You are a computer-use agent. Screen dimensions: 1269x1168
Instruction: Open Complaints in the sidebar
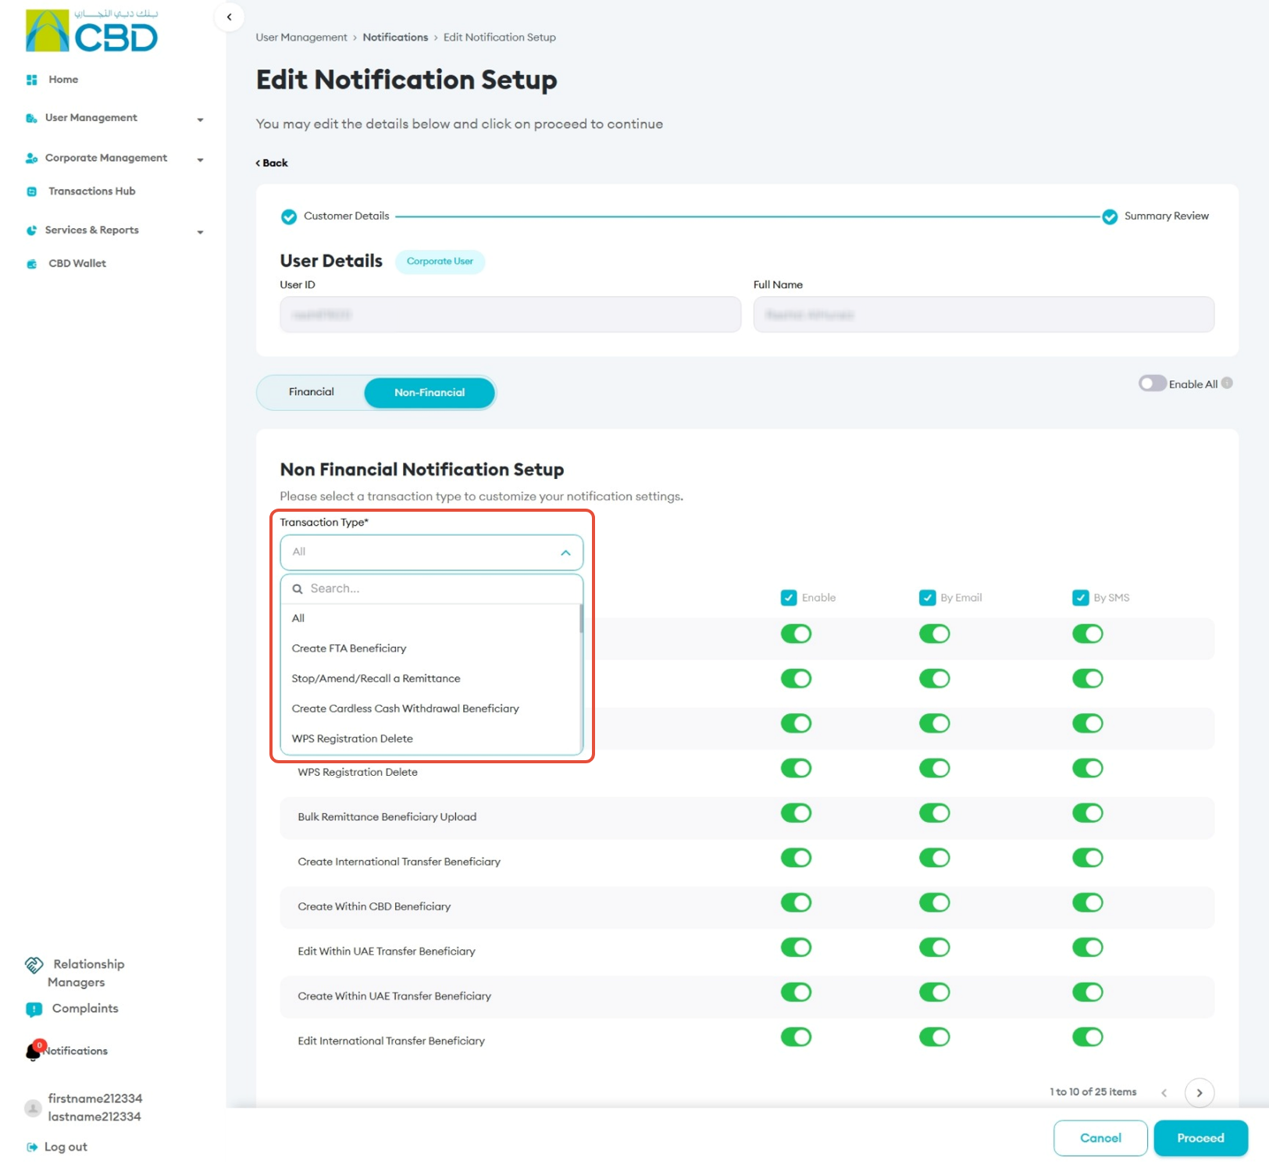click(x=85, y=1009)
